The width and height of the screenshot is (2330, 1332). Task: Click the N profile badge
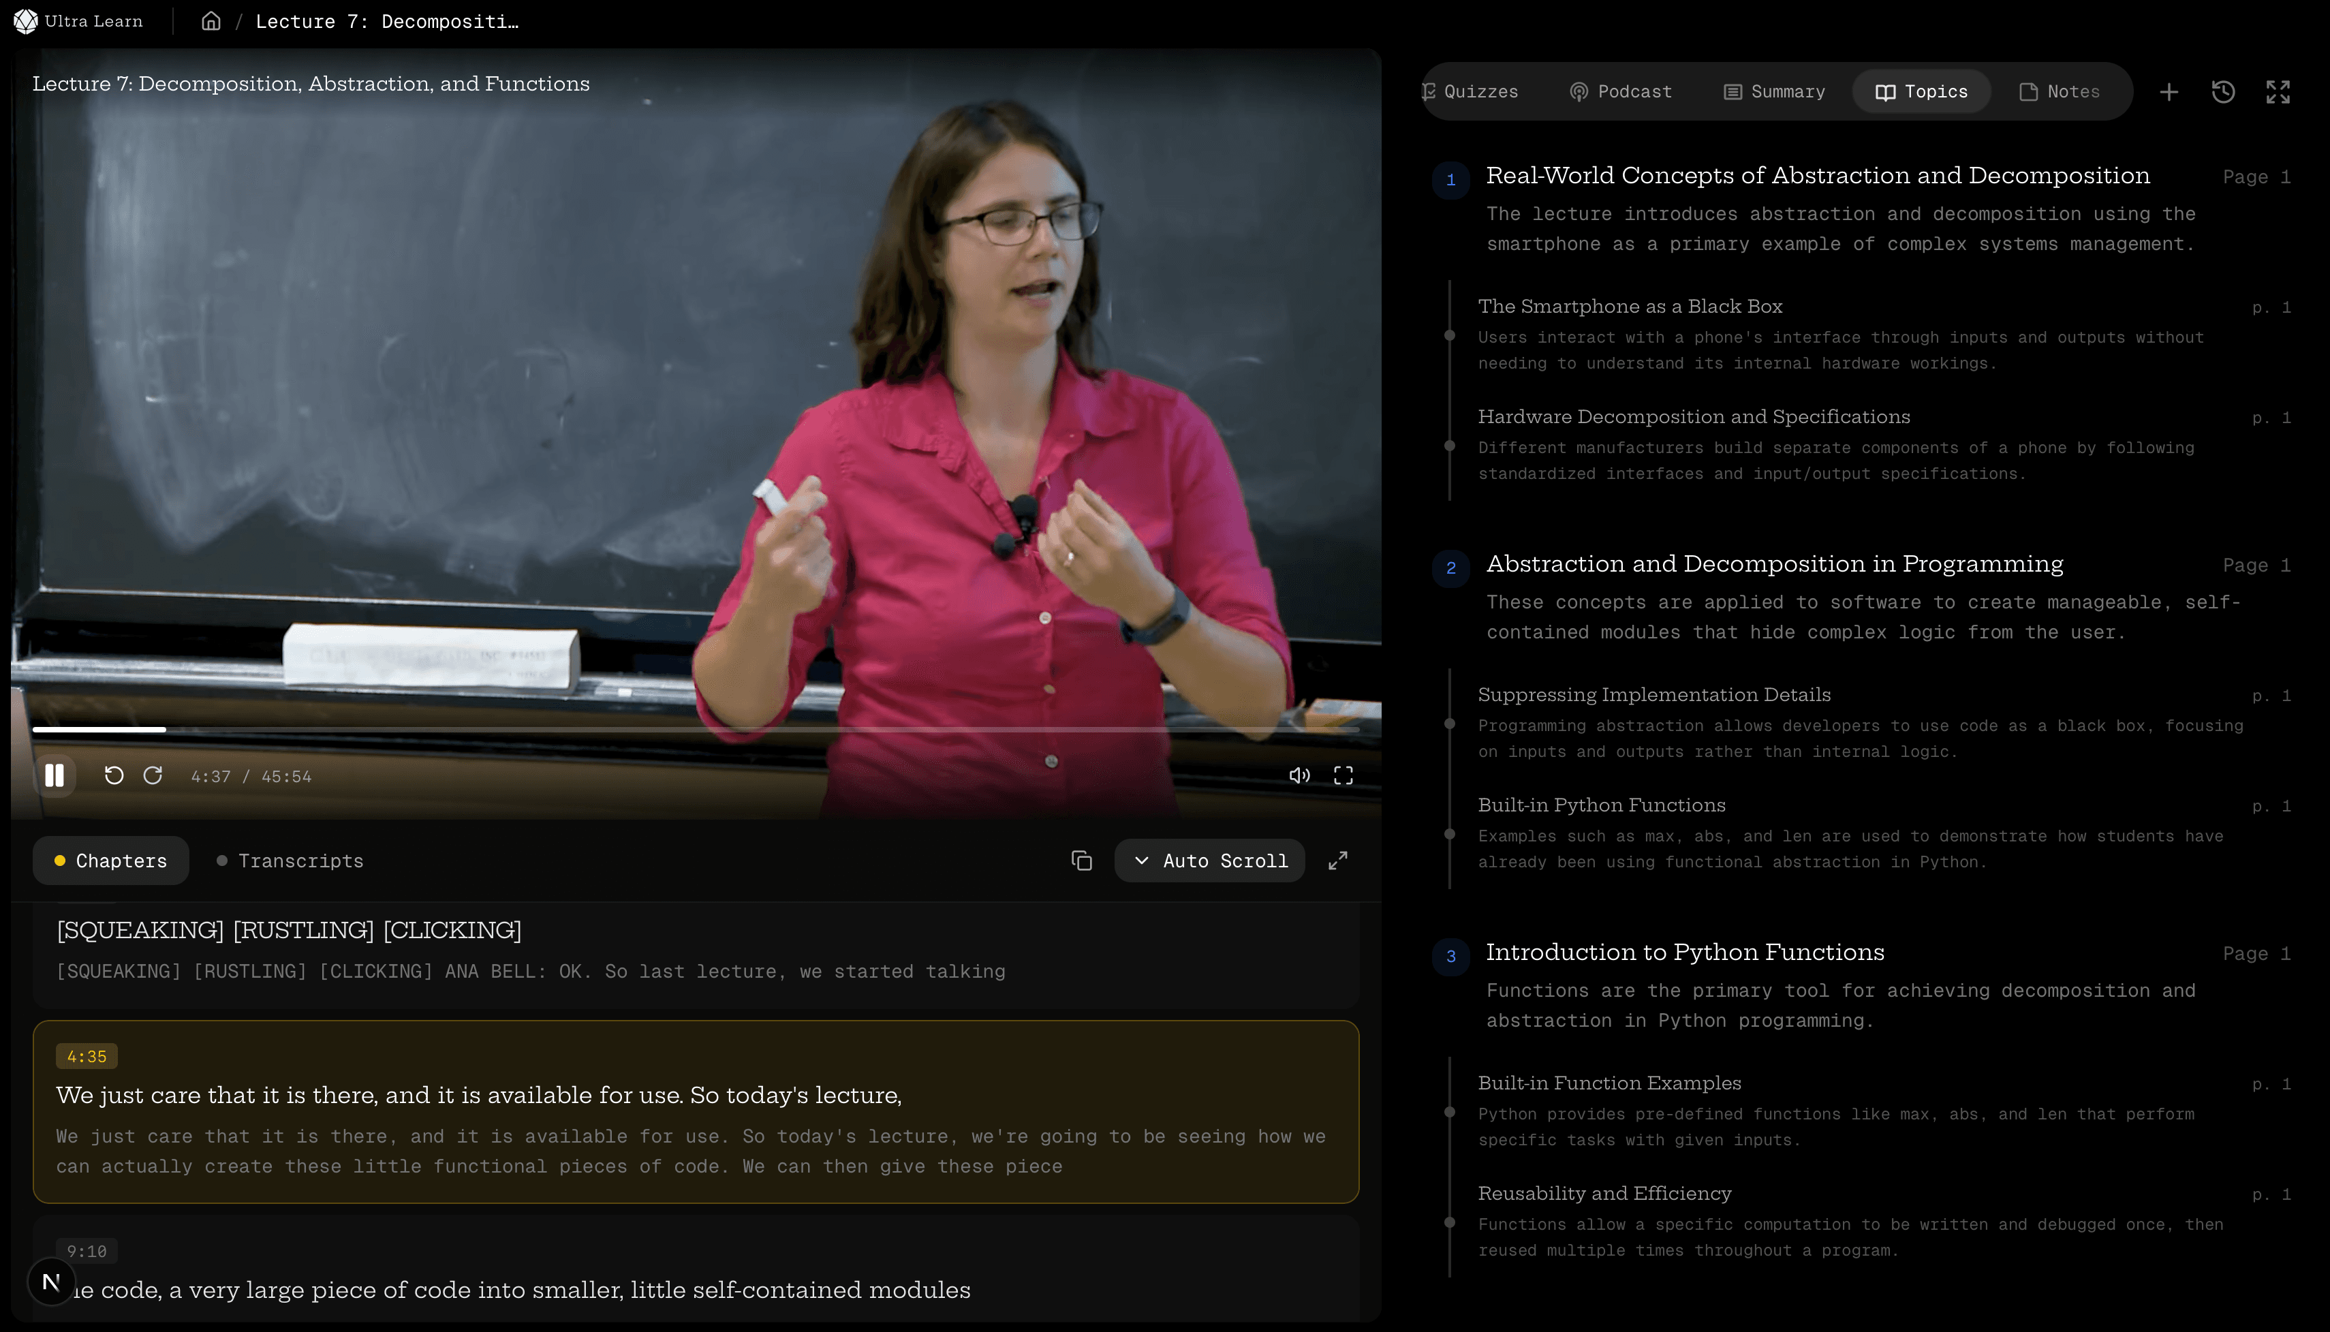[50, 1282]
